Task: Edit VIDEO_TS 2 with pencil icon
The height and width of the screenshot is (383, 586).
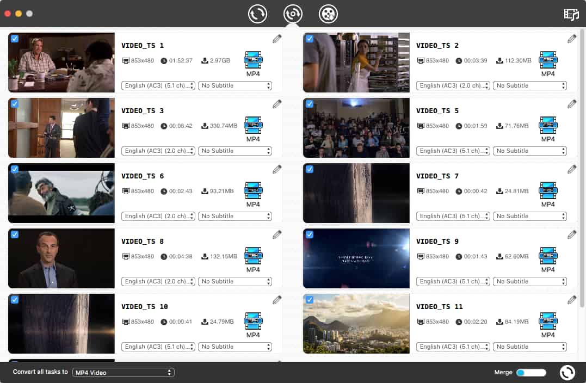Action: (x=572, y=39)
